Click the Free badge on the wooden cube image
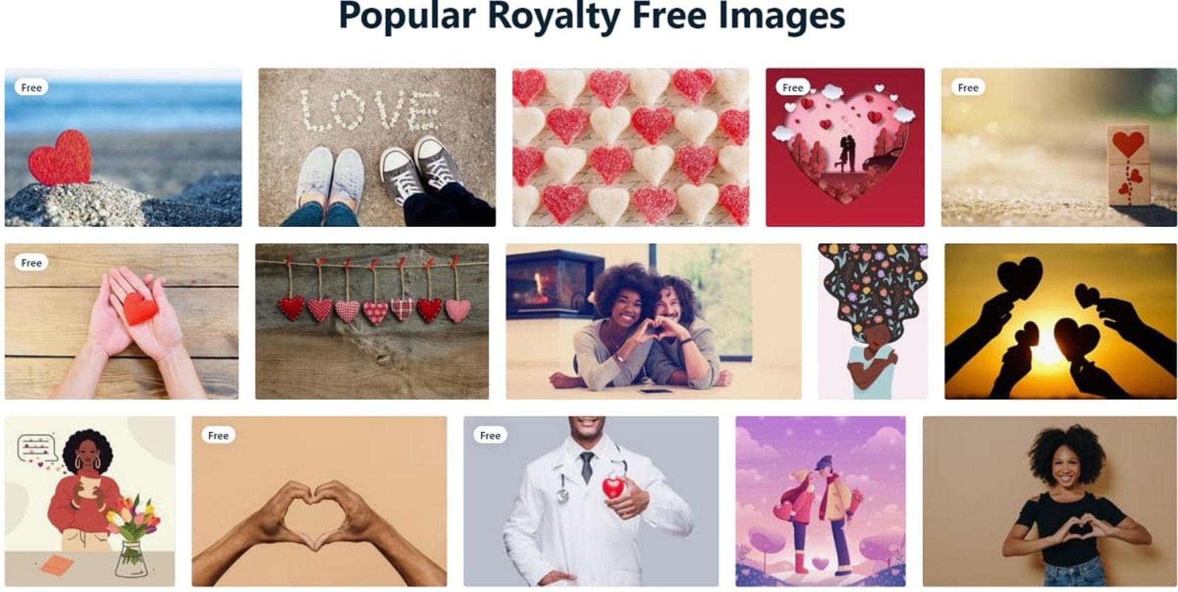The image size is (1178, 592). pyautogui.click(x=968, y=88)
